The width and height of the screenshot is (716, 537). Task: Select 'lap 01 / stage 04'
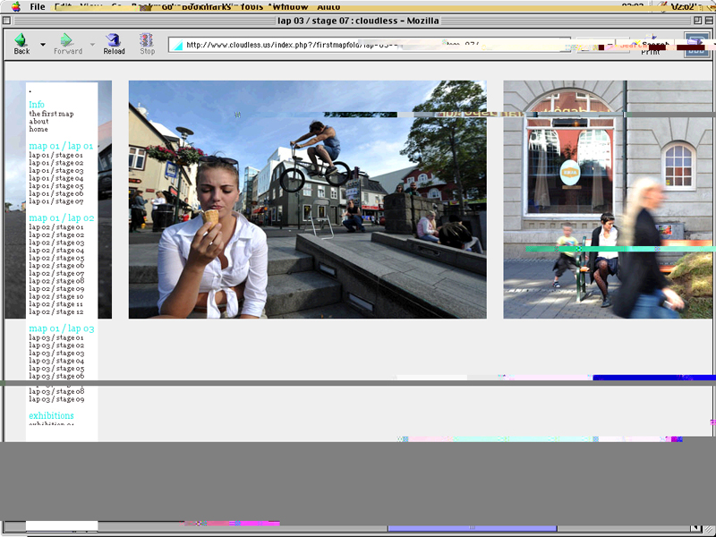[x=56, y=178]
